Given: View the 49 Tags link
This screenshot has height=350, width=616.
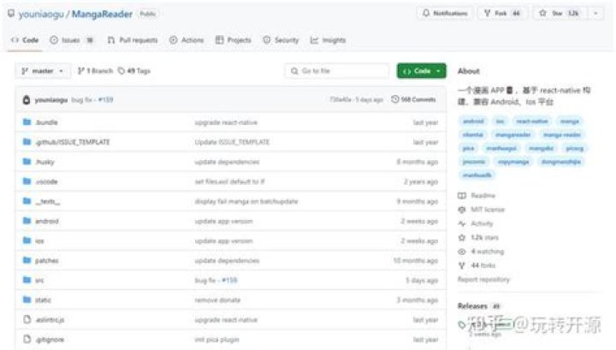Looking at the screenshot, I should click(x=134, y=71).
